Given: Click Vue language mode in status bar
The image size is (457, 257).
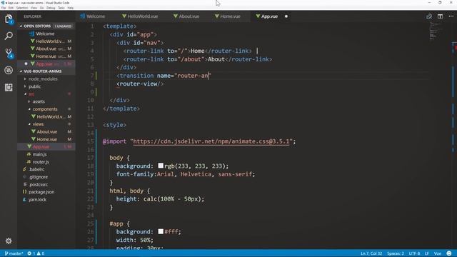Looking at the screenshot, I should click(x=437, y=253).
